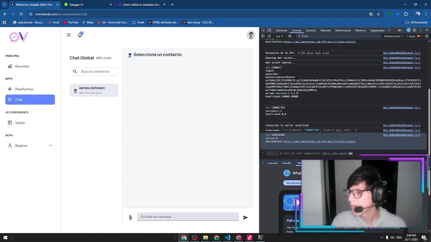The width and height of the screenshot is (431, 242).
Task: Open Visual Studio Code from taskbar
Action: pos(228,238)
